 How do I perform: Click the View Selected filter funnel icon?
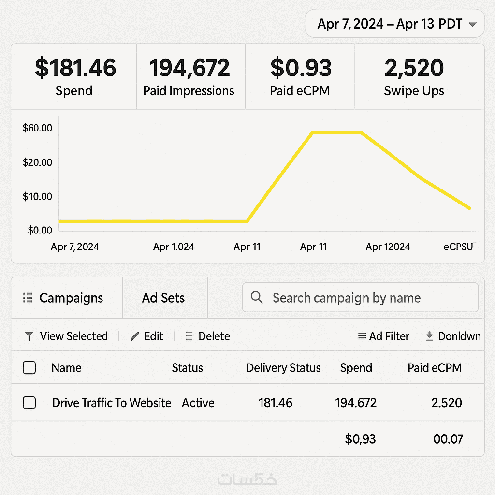click(x=29, y=336)
